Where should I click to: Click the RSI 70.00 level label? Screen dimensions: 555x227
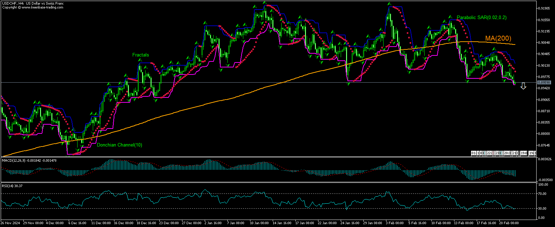pos(543,193)
